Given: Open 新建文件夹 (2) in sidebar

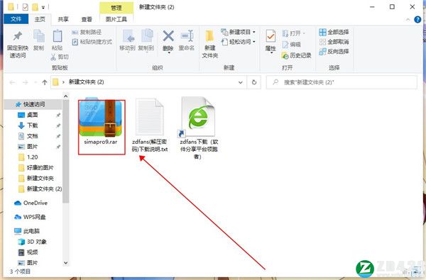Looking at the screenshot, I should tap(40, 189).
